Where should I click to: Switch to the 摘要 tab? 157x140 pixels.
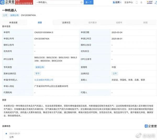pyautogui.click(x=40, y=23)
